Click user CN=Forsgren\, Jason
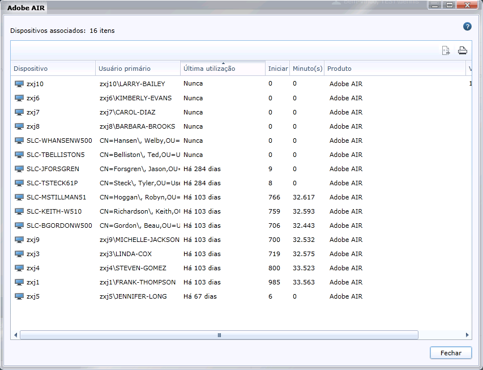 (140, 169)
